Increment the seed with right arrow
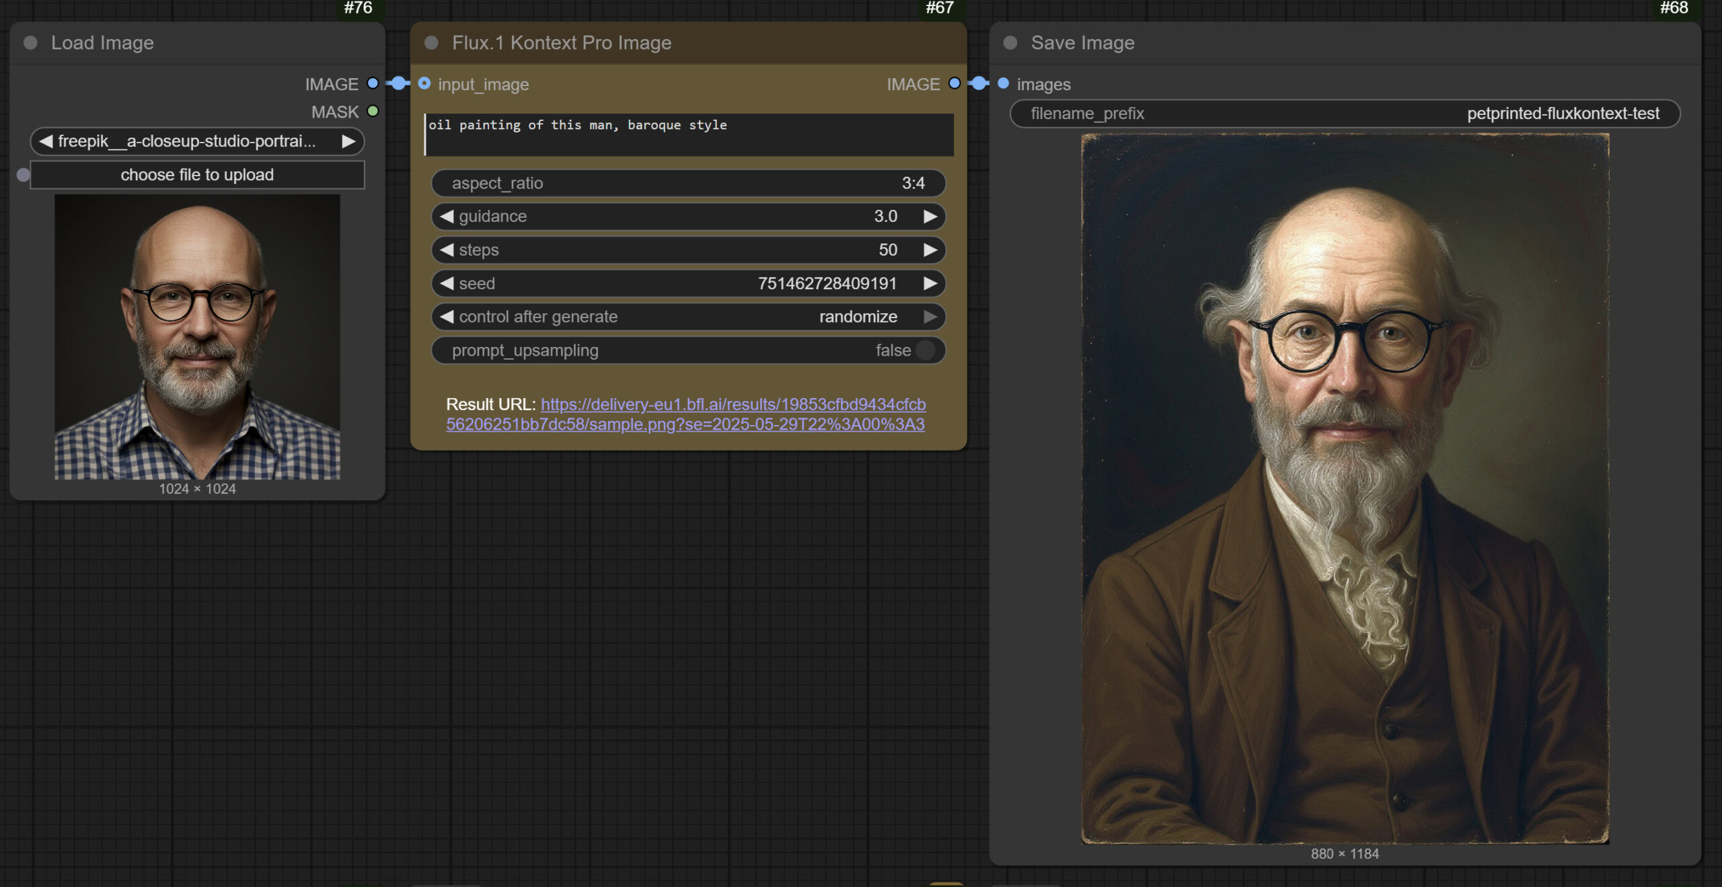This screenshot has height=887, width=1722. pos(930,283)
